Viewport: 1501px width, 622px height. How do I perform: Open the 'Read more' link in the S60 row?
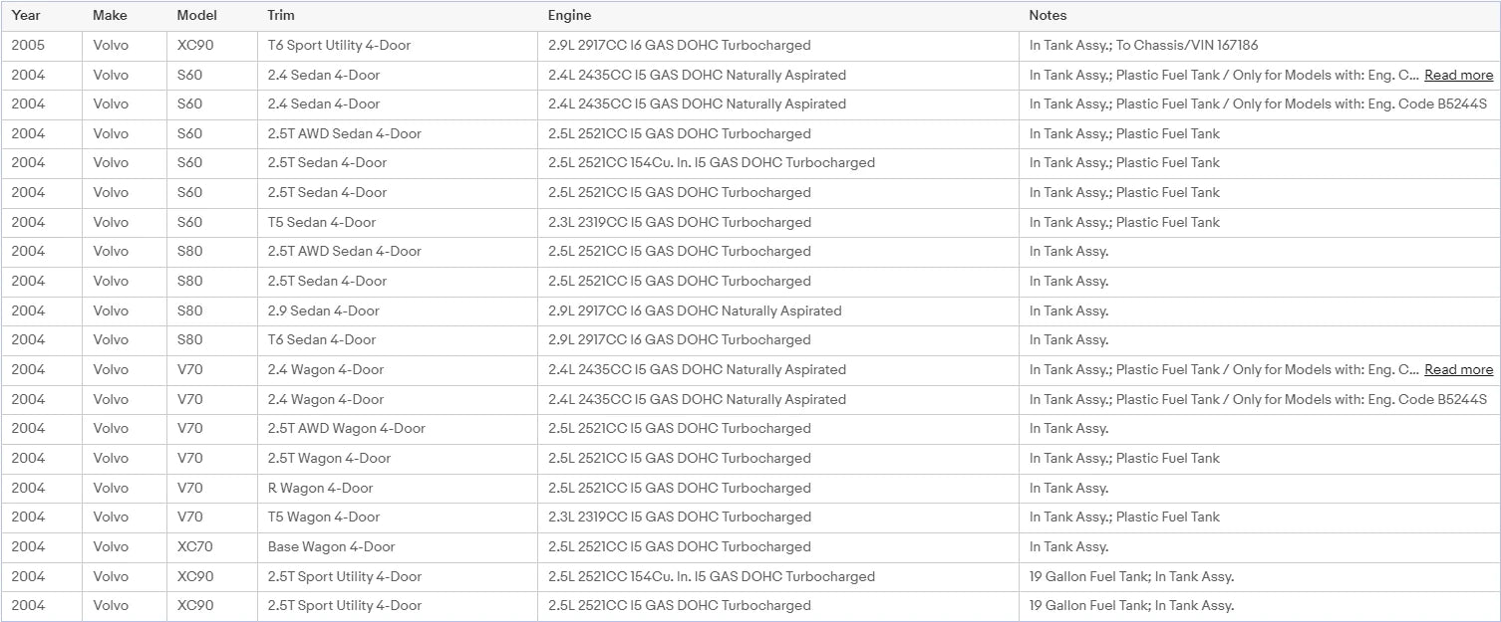pyautogui.click(x=1458, y=75)
